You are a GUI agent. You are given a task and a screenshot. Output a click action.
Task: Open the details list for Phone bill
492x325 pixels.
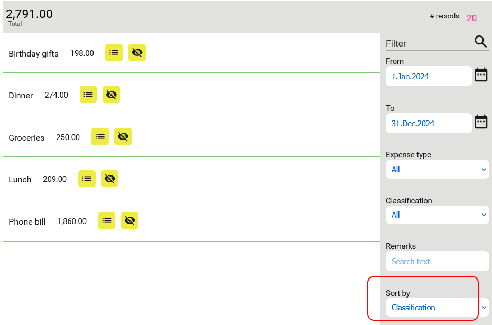coord(106,220)
